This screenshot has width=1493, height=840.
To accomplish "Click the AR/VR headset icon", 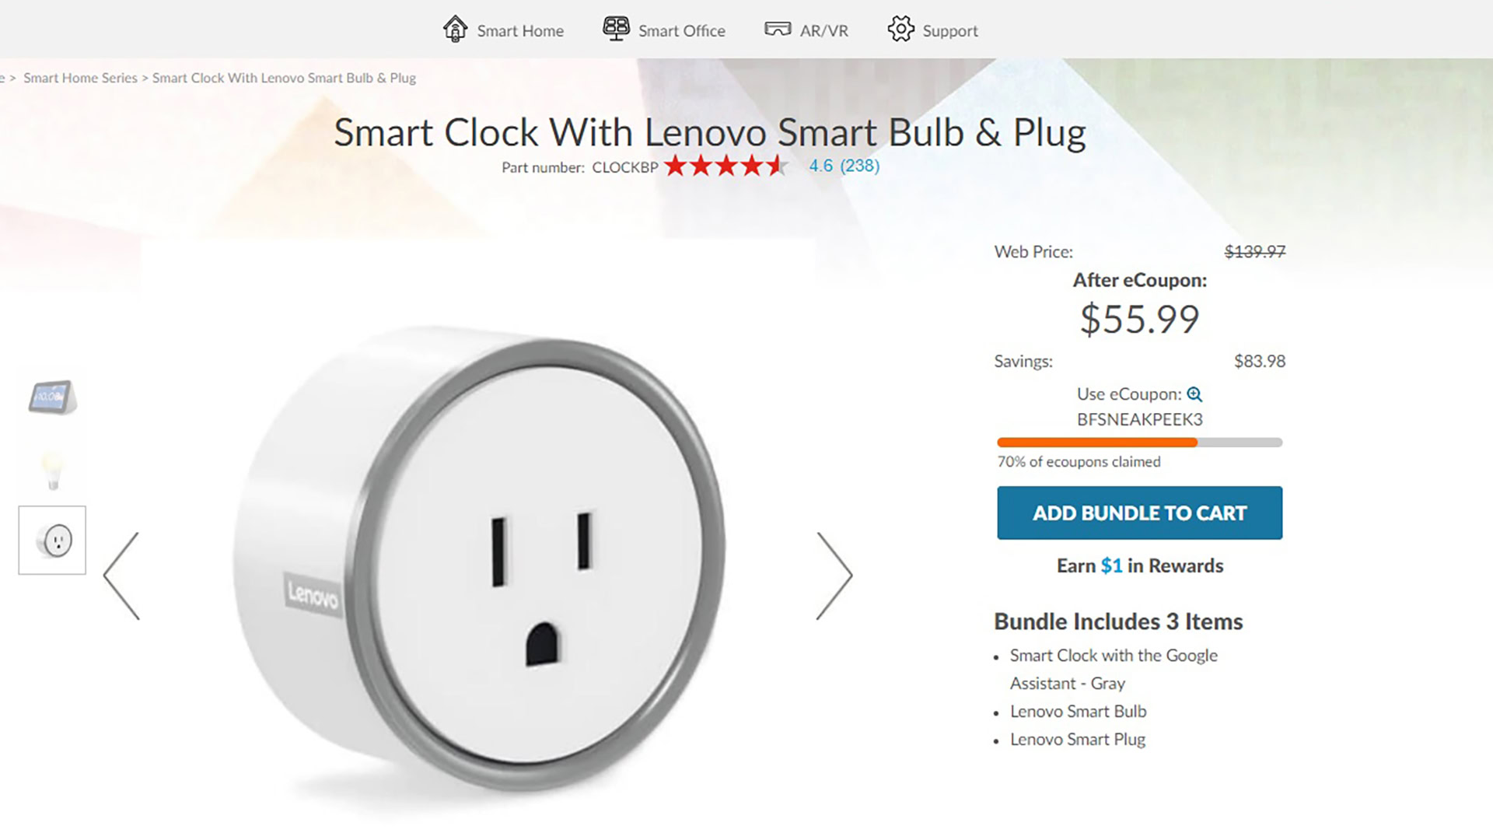I will click(778, 30).
